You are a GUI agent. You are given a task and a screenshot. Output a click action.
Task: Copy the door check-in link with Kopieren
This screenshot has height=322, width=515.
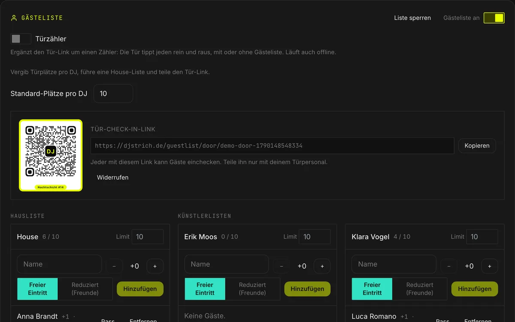click(477, 146)
